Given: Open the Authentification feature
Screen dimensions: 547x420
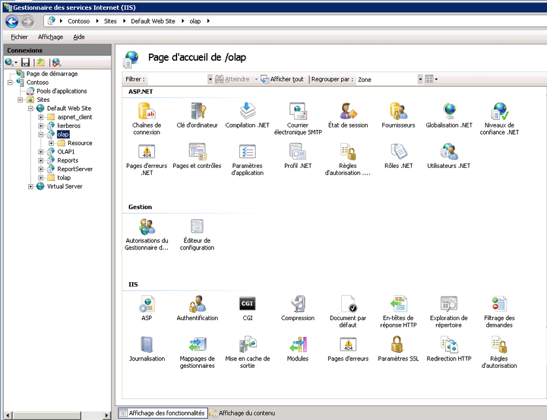Looking at the screenshot, I should tap(197, 306).
